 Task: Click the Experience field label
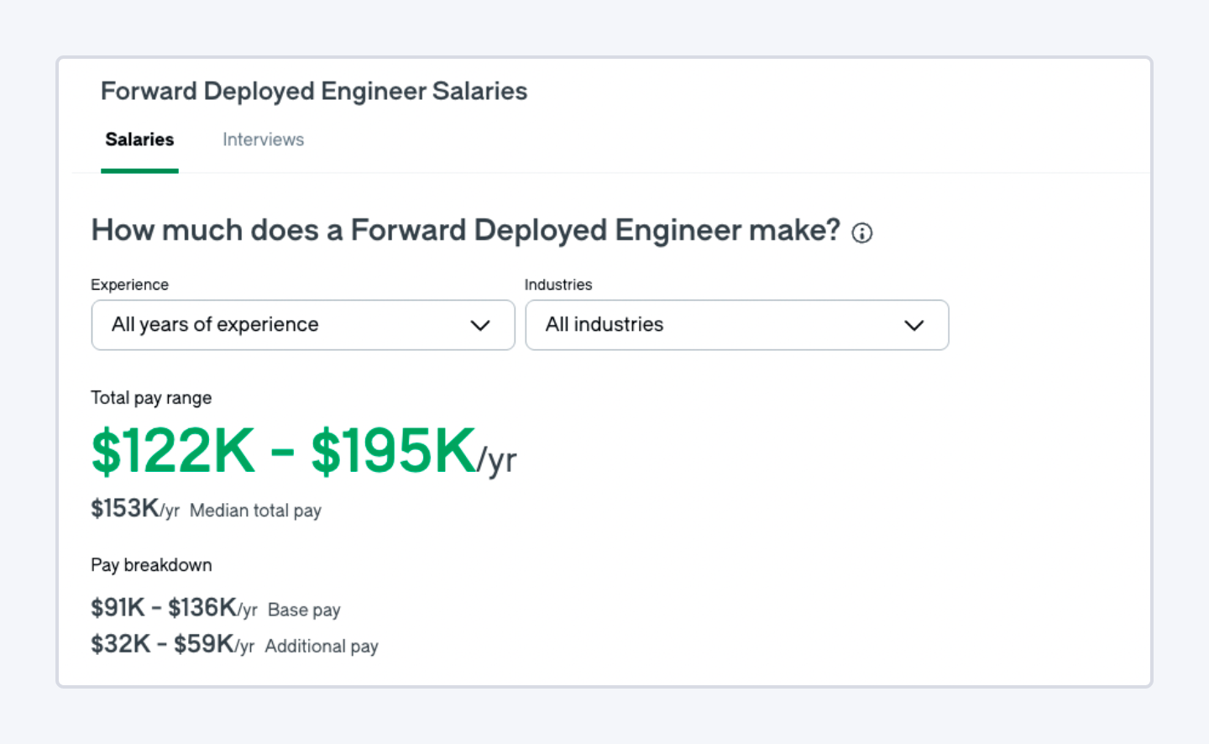(x=129, y=285)
